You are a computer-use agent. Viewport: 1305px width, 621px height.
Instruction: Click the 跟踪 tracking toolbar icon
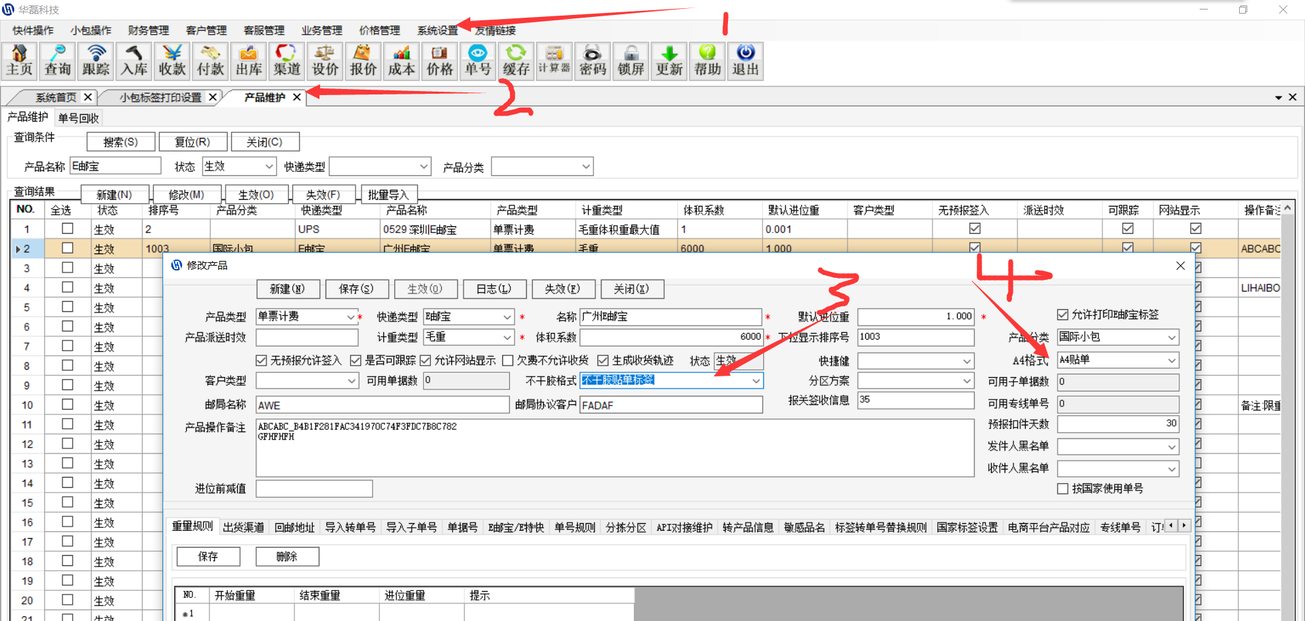click(96, 61)
